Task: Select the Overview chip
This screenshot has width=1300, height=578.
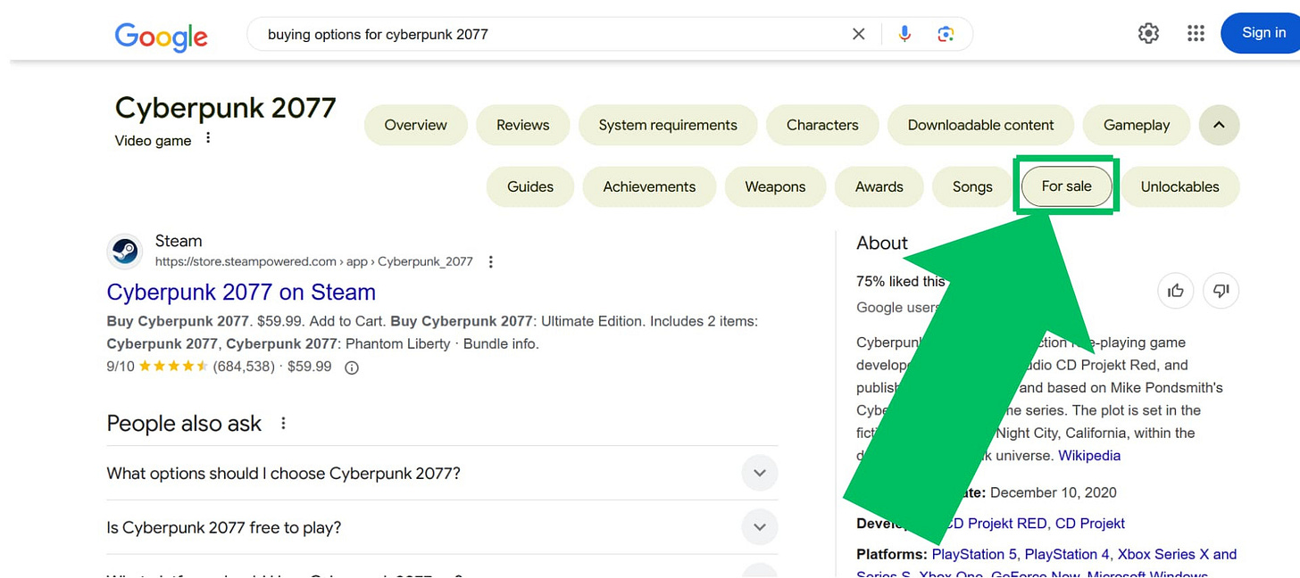Action: pos(416,125)
